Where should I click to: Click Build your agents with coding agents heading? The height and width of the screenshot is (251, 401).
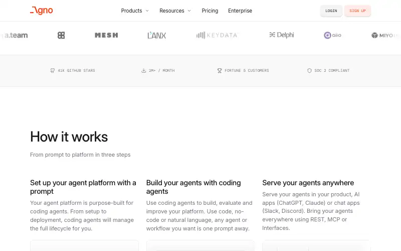[x=193, y=187]
